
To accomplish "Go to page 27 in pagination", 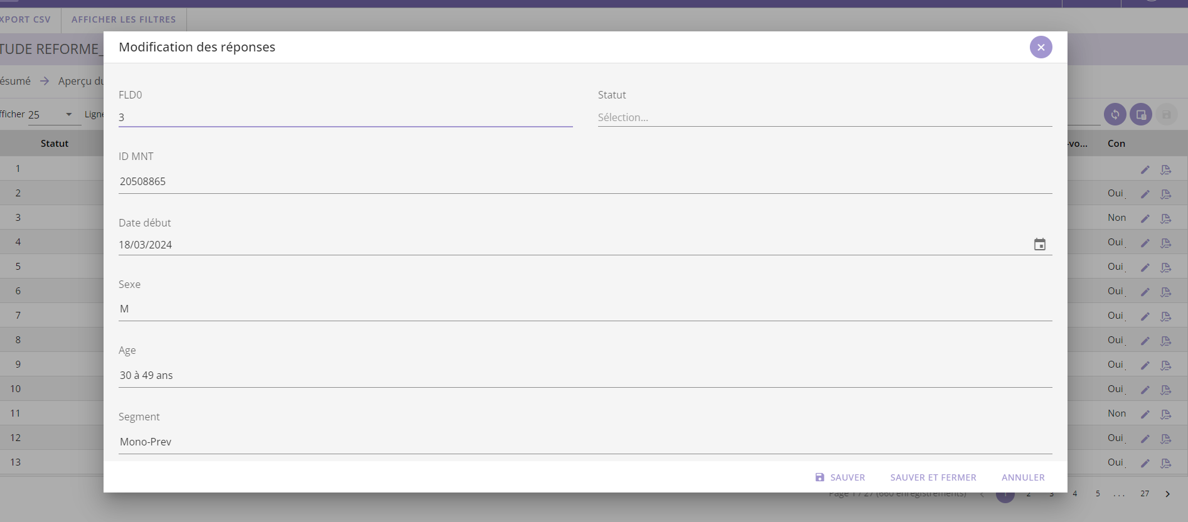I will point(1145,494).
